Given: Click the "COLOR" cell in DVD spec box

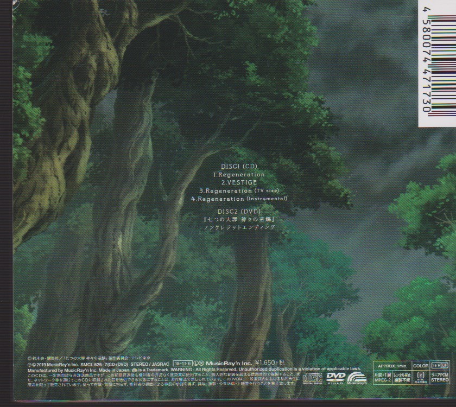Looking at the screenshot, I should (421, 366).
